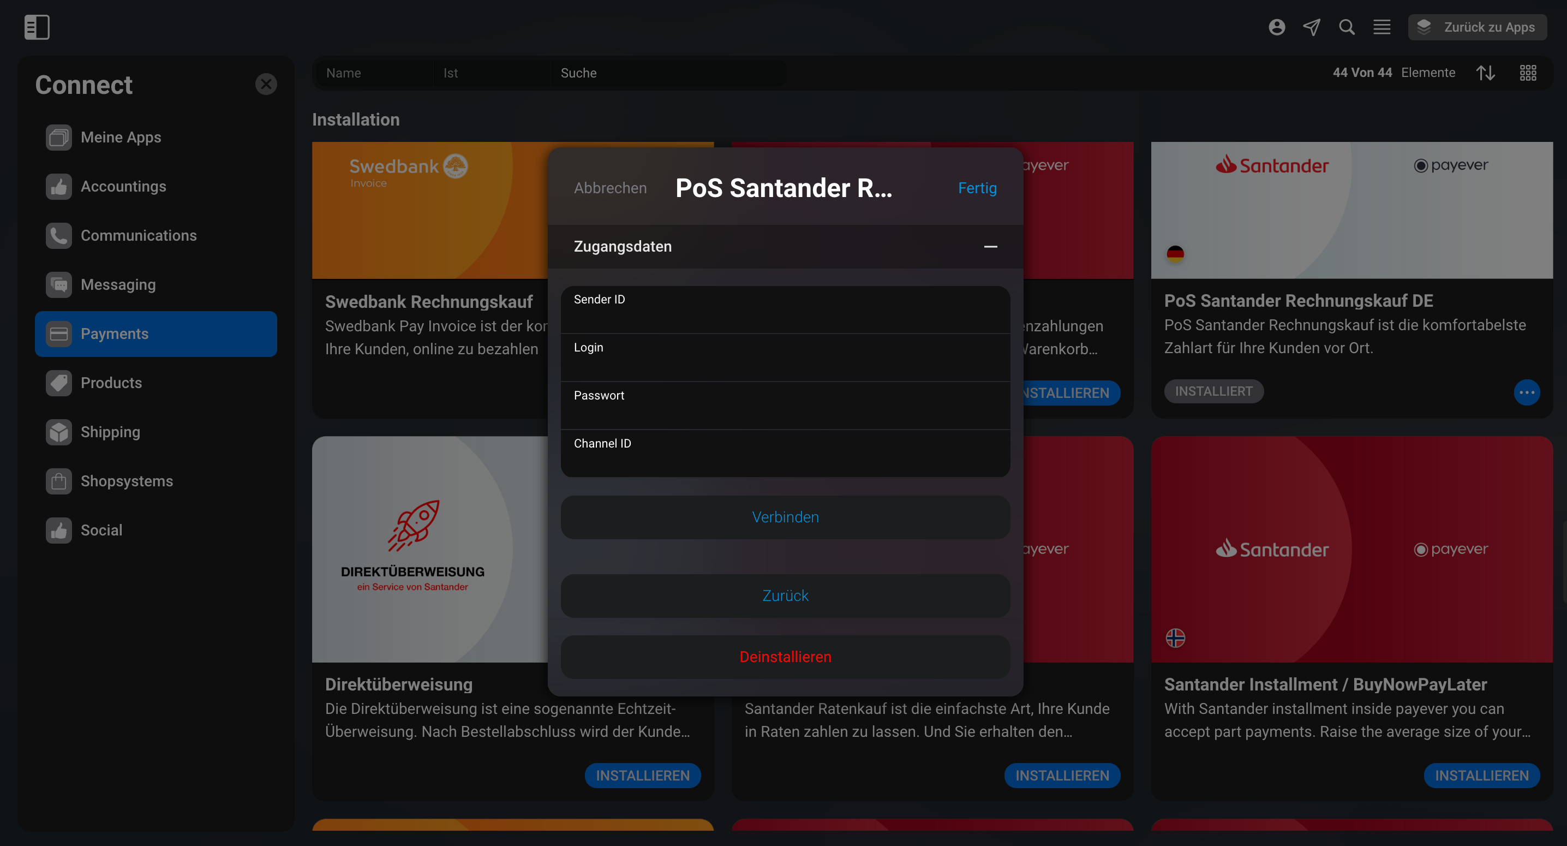Select the Social category
Viewport: 1567px width, 846px height.
pos(155,530)
